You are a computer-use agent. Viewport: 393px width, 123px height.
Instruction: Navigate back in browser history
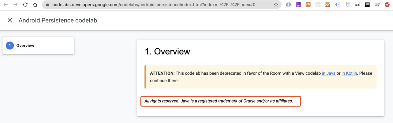coord(6,5)
